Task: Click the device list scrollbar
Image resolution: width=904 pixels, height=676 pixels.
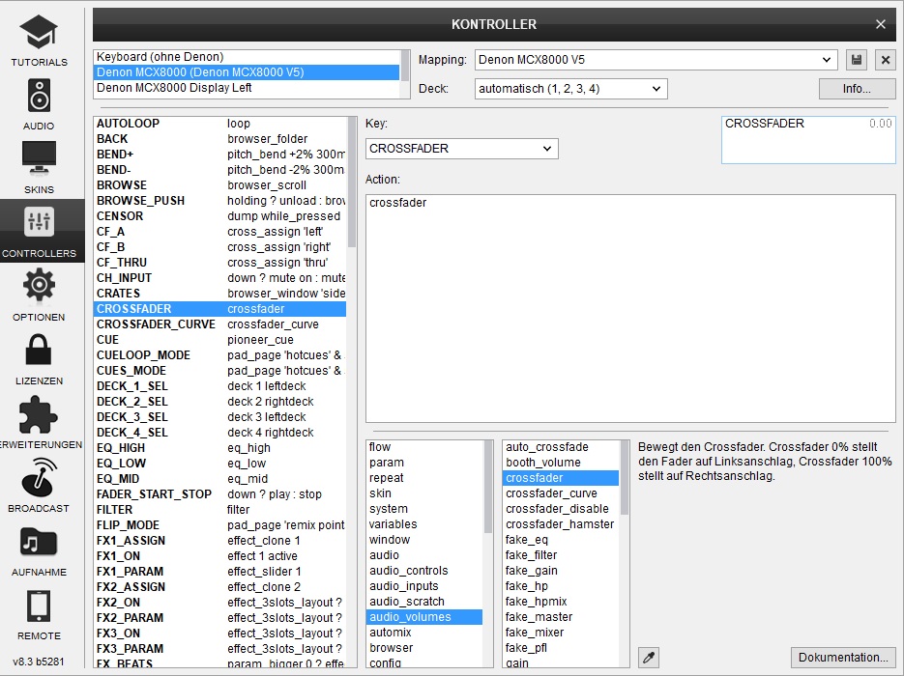Action: [x=405, y=65]
